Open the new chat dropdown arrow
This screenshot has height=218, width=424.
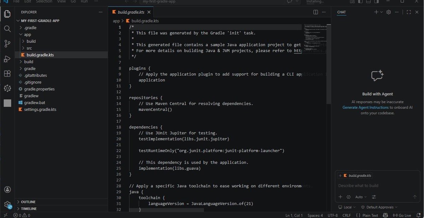pyautogui.click(x=381, y=12)
